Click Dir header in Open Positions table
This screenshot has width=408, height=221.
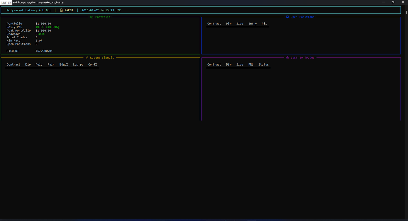coord(229,24)
